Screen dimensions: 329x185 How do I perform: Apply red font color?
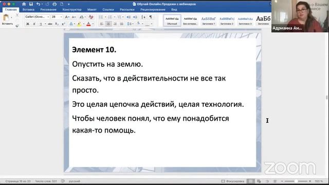pos(88,24)
